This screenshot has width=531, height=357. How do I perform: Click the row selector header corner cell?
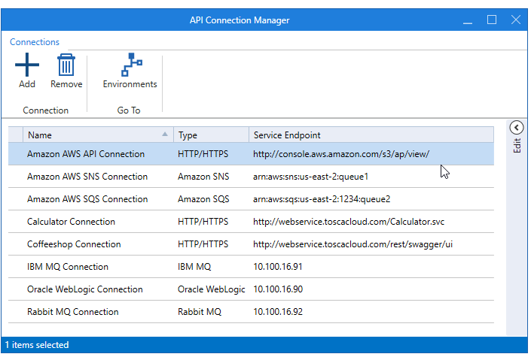[15, 135]
